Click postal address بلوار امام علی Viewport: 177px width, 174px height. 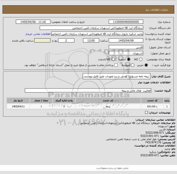pyautogui.click(x=131, y=139)
